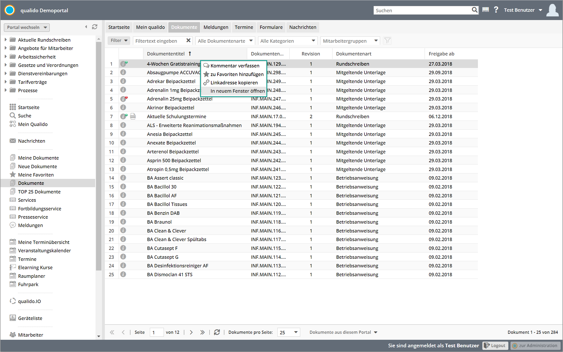Refresh sidebar tree with reload icon

pos(95,27)
